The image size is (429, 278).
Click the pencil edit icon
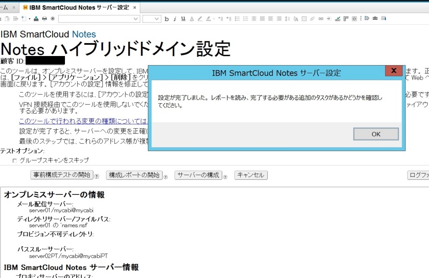tap(200, 19)
